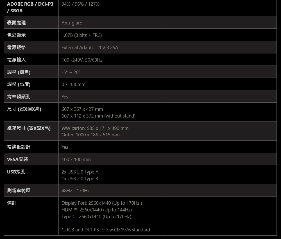
Task: Select the 窄邊框設計 row label
Action: click(x=19, y=147)
